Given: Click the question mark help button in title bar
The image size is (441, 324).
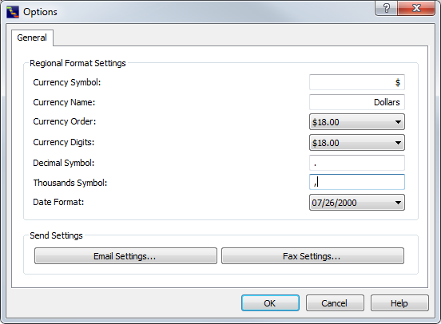Looking at the screenshot, I should click(386, 8).
